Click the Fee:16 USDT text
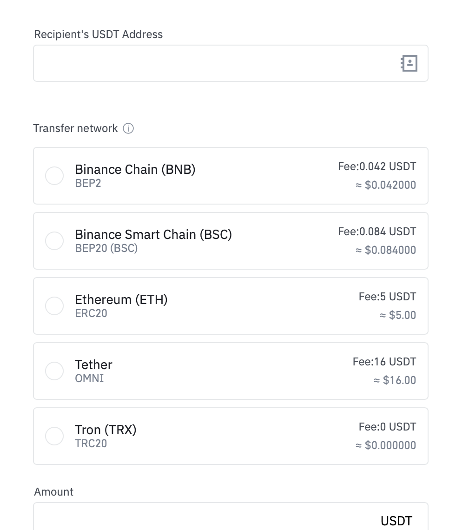 [384, 362]
